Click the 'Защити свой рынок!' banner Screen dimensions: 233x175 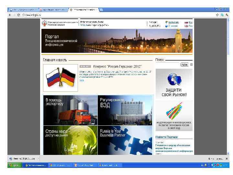pos(174,84)
